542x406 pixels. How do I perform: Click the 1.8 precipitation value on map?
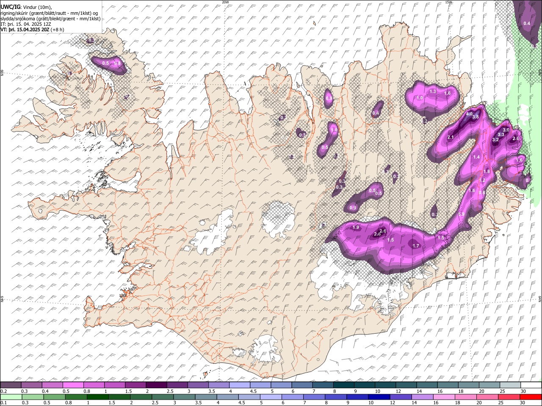[487, 171]
